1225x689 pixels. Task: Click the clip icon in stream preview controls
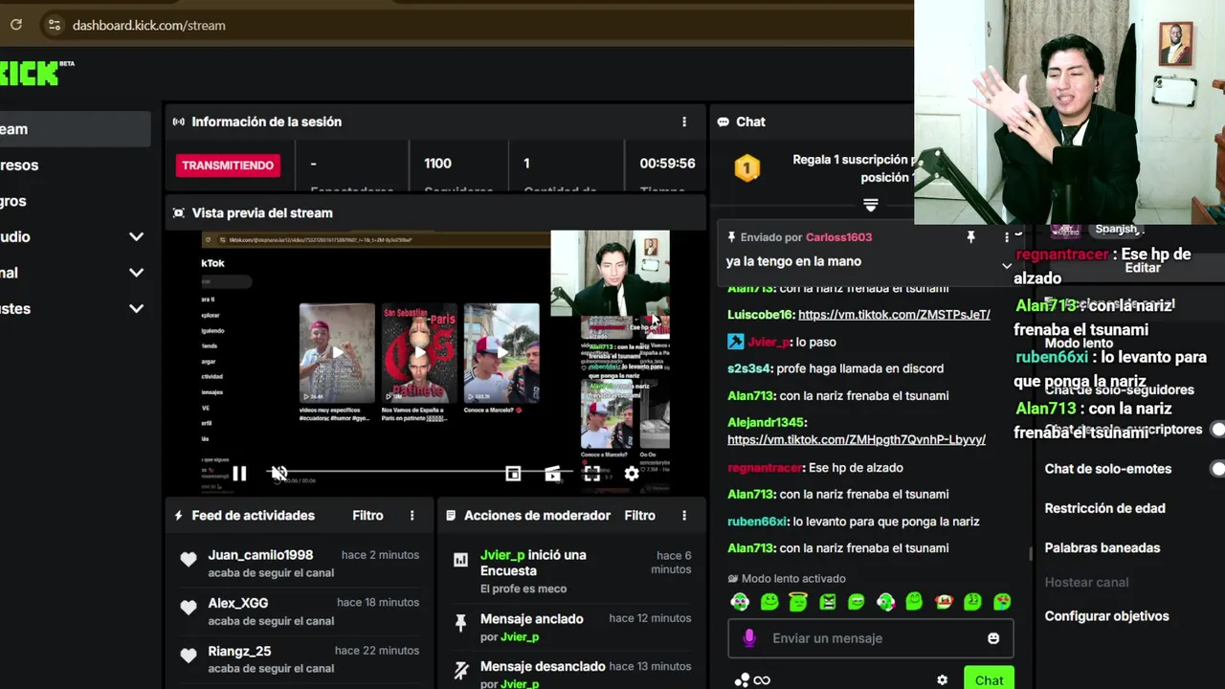[552, 473]
